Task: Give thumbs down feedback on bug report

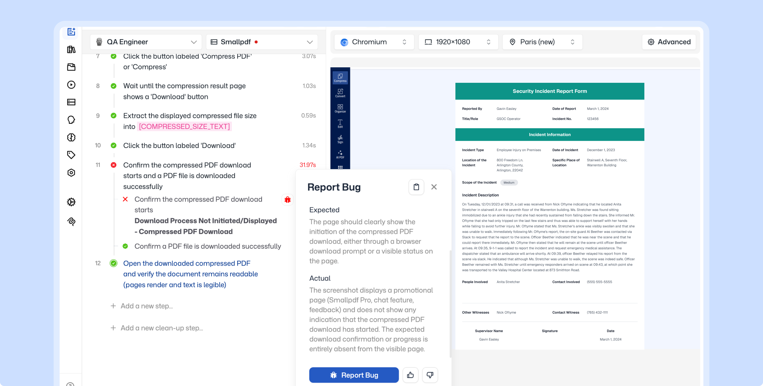Action: coord(430,375)
